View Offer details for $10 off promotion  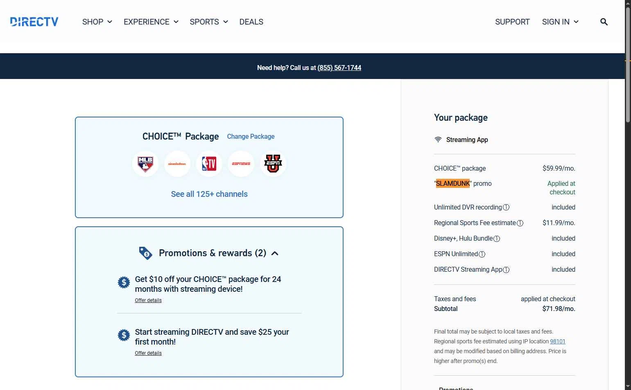click(x=148, y=300)
